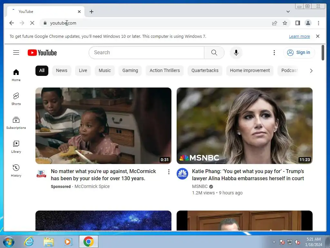The image size is (330, 248).
Task: Start voice search with microphone icon
Action: click(x=236, y=53)
